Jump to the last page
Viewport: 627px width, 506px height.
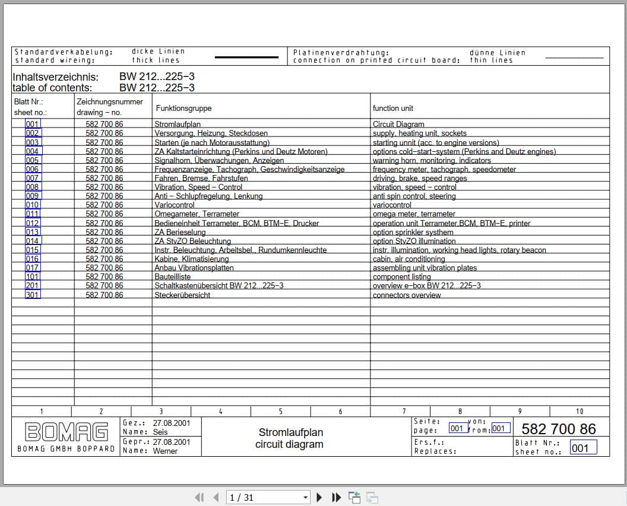[337, 497]
